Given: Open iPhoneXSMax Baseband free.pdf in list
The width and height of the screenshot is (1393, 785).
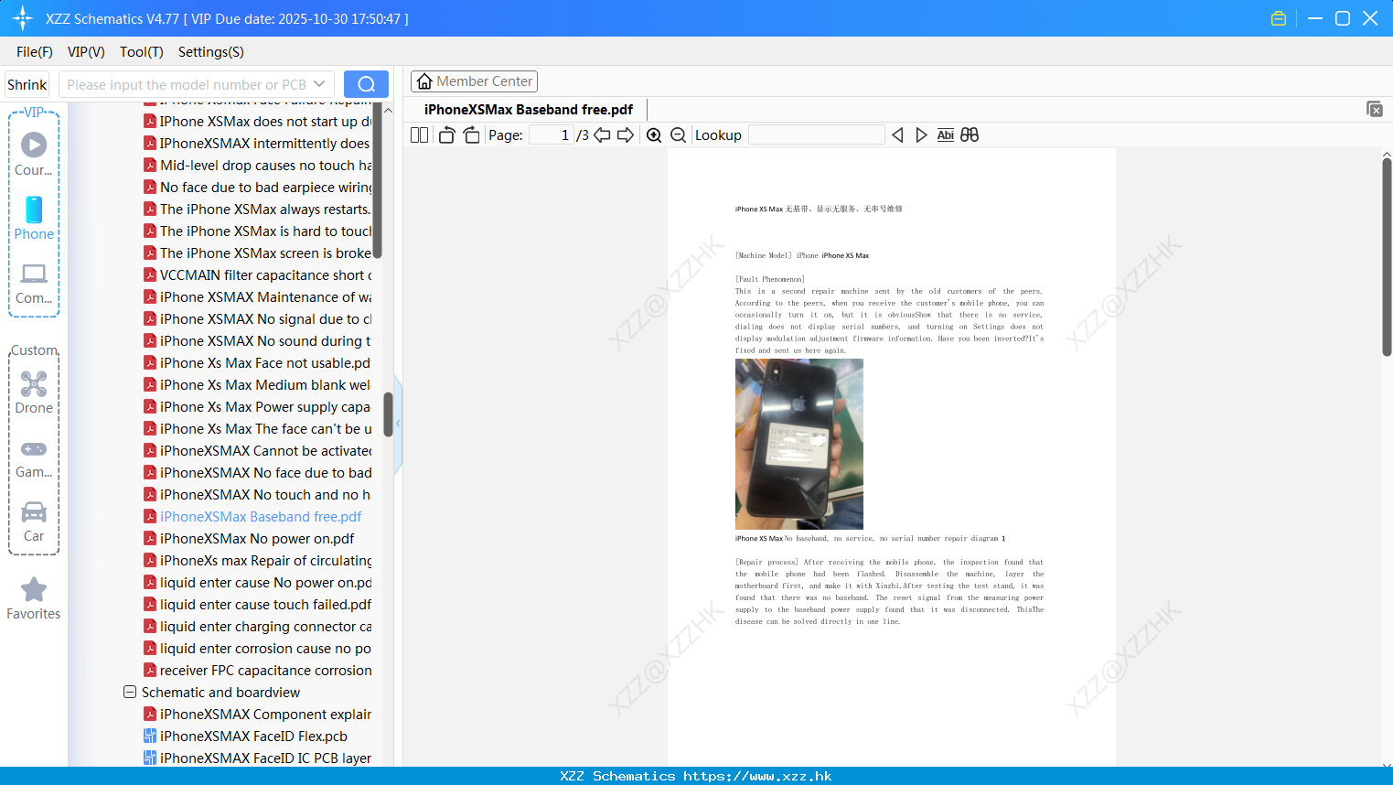Looking at the screenshot, I should click(x=261, y=517).
